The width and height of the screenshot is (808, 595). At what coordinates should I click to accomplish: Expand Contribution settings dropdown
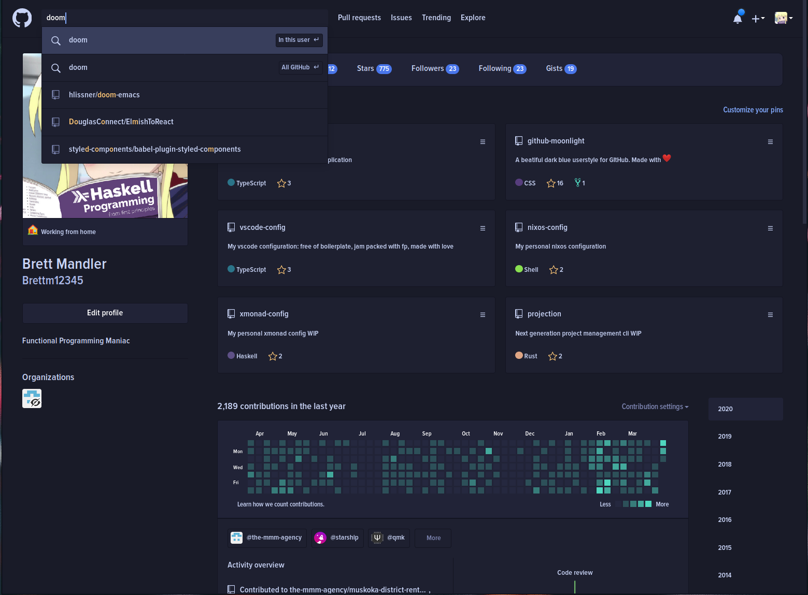coord(655,407)
